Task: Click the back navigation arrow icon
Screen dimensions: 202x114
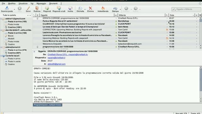Action: [126, 9]
